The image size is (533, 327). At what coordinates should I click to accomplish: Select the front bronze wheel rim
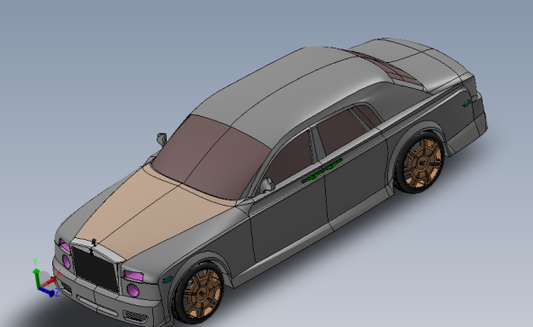pyautogui.click(x=203, y=295)
